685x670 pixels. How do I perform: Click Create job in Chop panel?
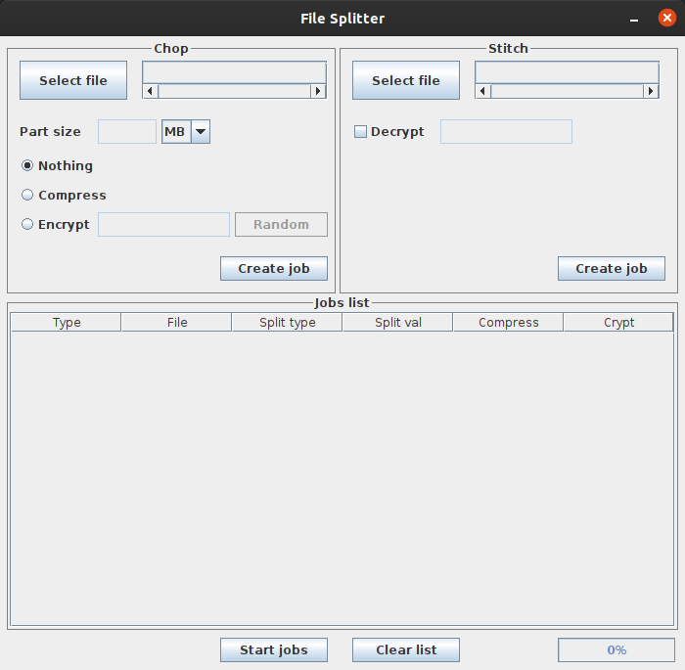pos(274,269)
